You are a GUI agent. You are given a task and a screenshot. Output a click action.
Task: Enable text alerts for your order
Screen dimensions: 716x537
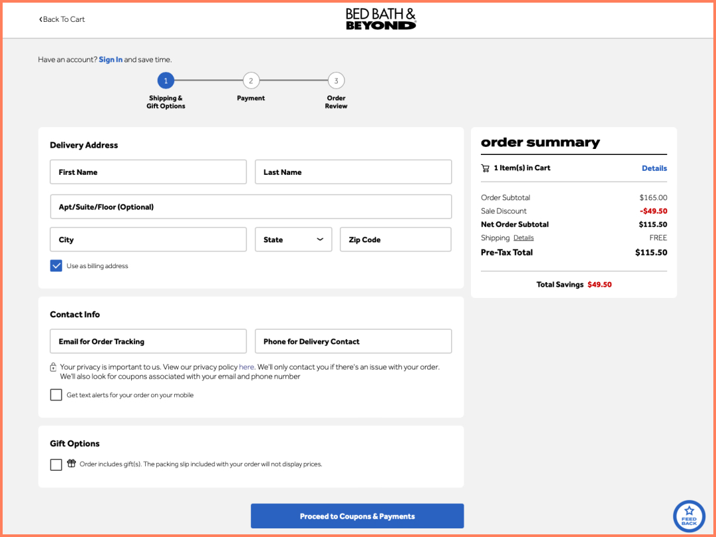[56, 395]
